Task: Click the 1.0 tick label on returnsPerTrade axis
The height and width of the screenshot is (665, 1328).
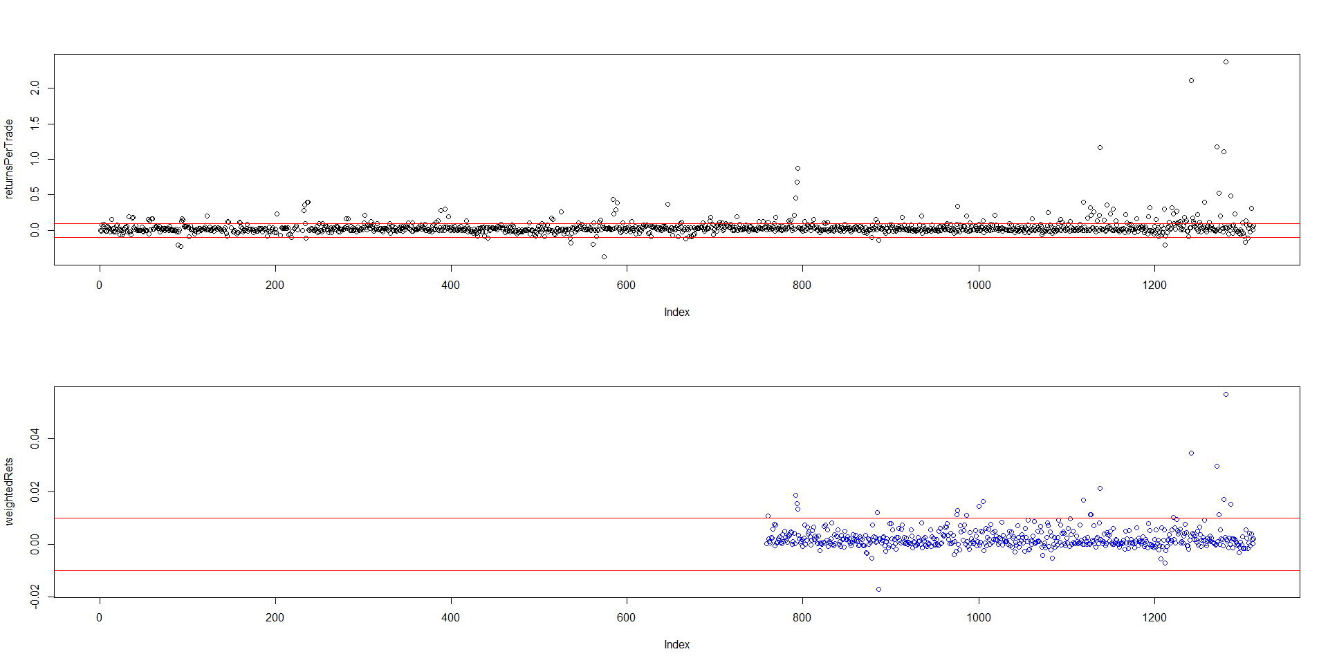Action: 35,159
